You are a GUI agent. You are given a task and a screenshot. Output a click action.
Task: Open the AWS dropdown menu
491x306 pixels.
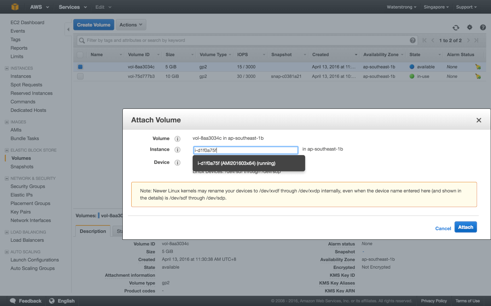point(39,7)
